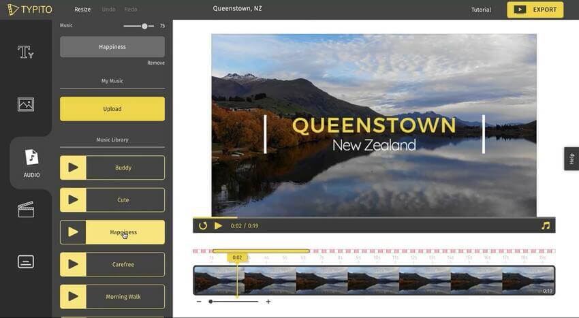Click the Music Library section heading

click(x=112, y=140)
